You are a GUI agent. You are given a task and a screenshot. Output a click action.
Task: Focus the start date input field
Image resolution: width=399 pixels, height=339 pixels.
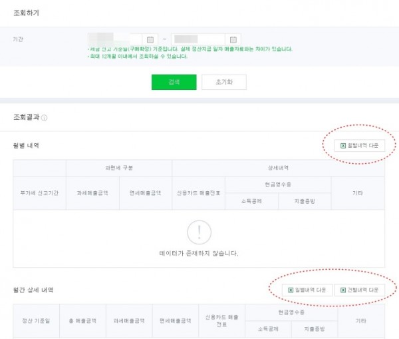click(115, 39)
